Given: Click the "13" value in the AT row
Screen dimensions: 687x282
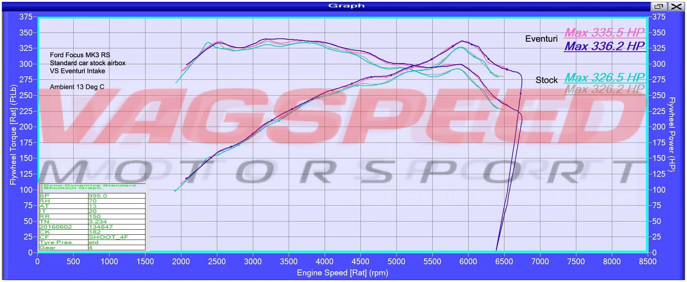Looking at the screenshot, I should (93, 206).
